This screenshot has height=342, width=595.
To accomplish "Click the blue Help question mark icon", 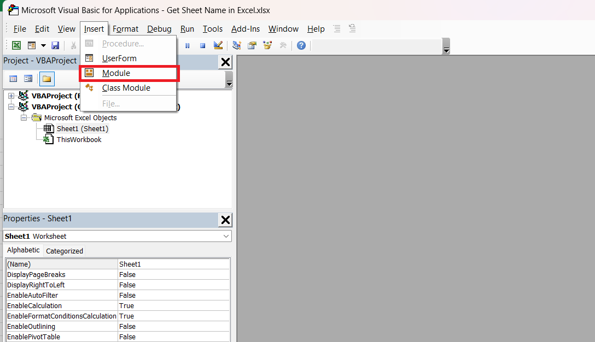I will 301,45.
